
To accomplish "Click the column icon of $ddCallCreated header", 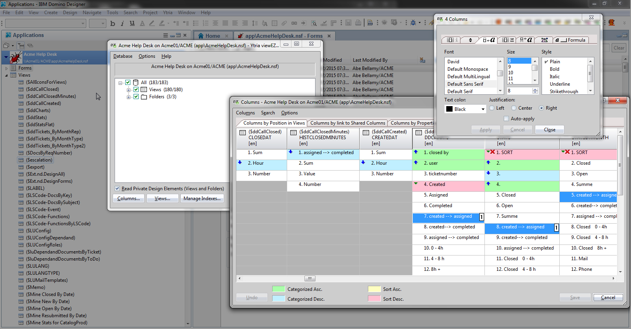I will tap(366, 133).
